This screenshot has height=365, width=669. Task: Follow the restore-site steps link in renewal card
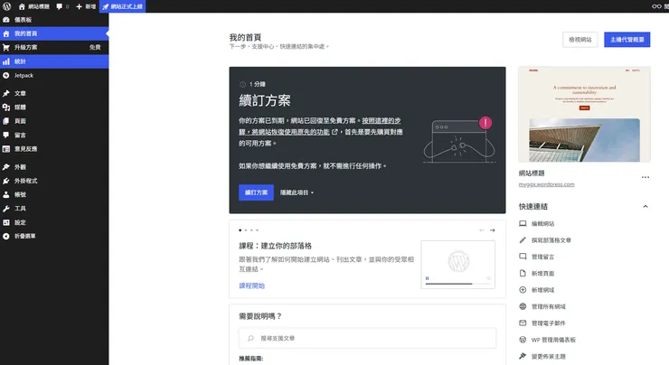[x=320, y=126]
